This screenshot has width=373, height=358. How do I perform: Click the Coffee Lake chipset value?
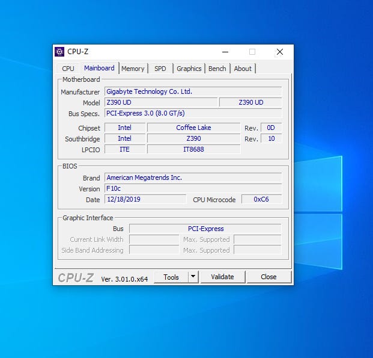pos(193,128)
